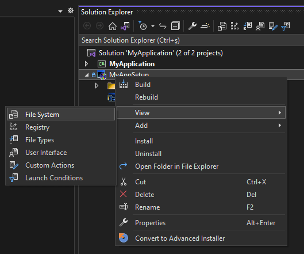Open the left panel settings gear
304x254 pixels.
tap(71, 10)
